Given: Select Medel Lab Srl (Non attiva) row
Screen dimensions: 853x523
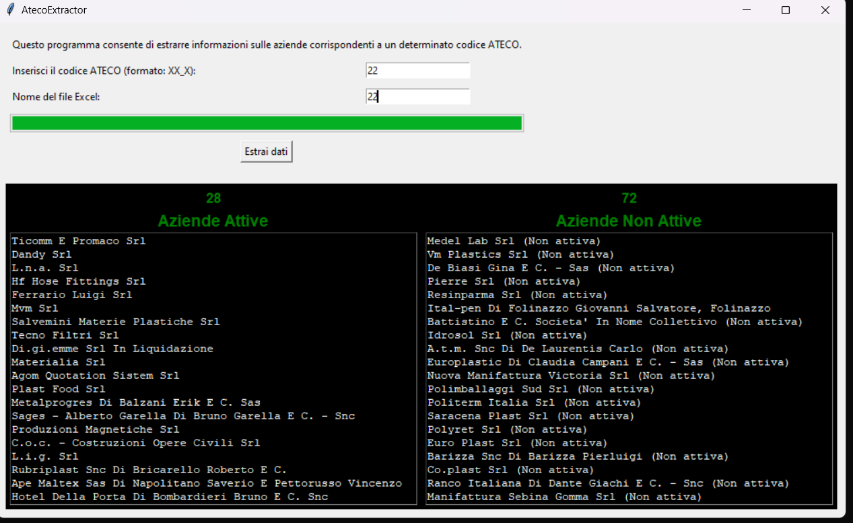Looking at the screenshot, I should click(x=629, y=241).
